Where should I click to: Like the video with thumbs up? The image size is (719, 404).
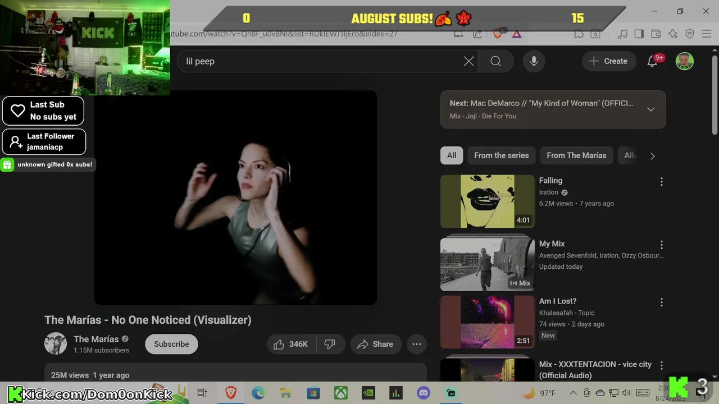tap(291, 344)
